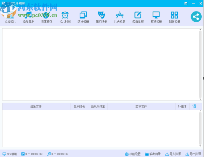Open the title bar dropdown menu button
The image size is (204, 157).
186,4
